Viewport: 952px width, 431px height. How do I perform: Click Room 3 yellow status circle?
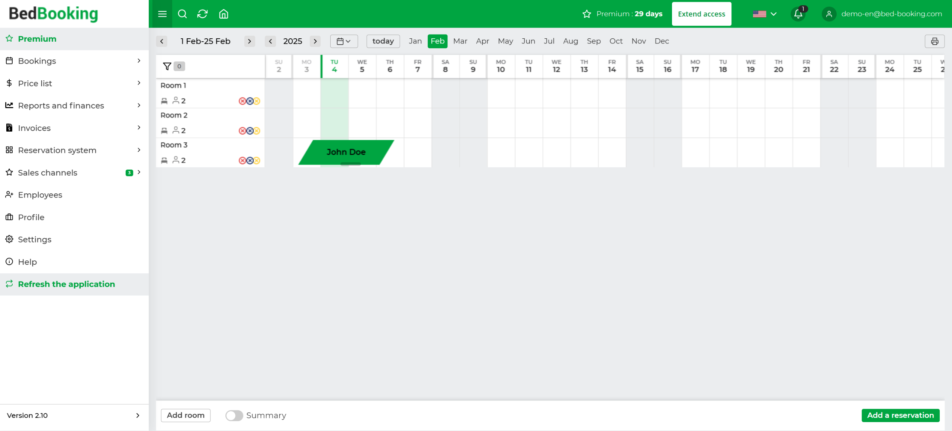click(257, 160)
